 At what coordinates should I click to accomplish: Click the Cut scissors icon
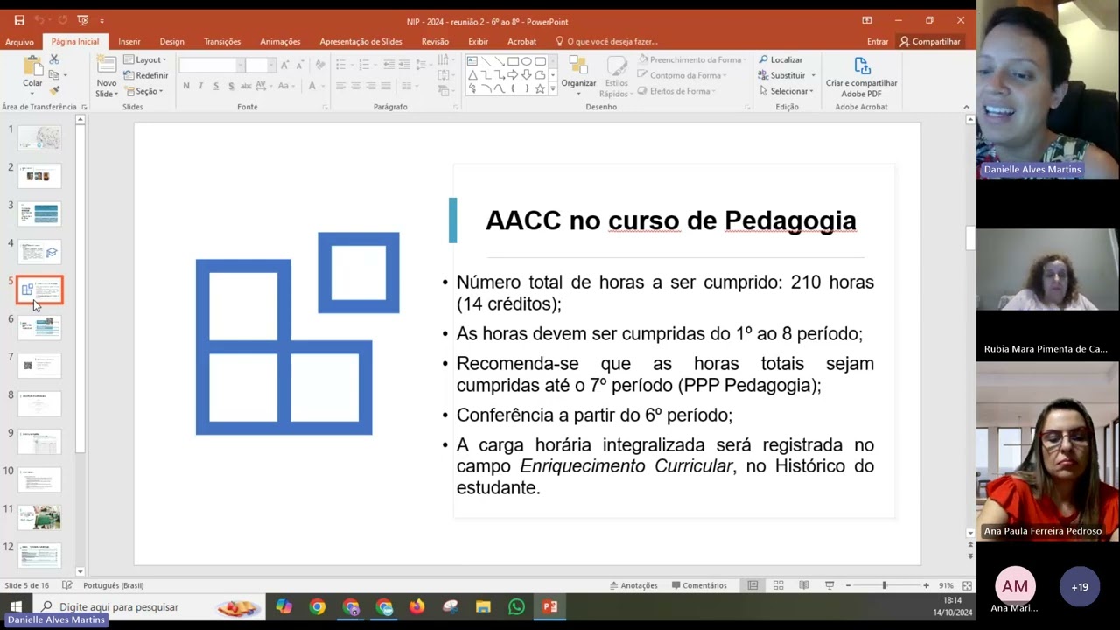(x=54, y=59)
